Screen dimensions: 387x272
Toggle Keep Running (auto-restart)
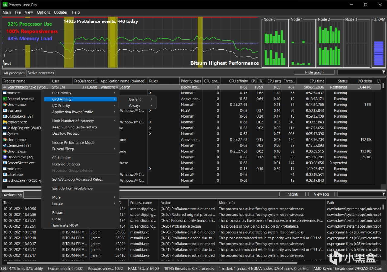coord(80,127)
